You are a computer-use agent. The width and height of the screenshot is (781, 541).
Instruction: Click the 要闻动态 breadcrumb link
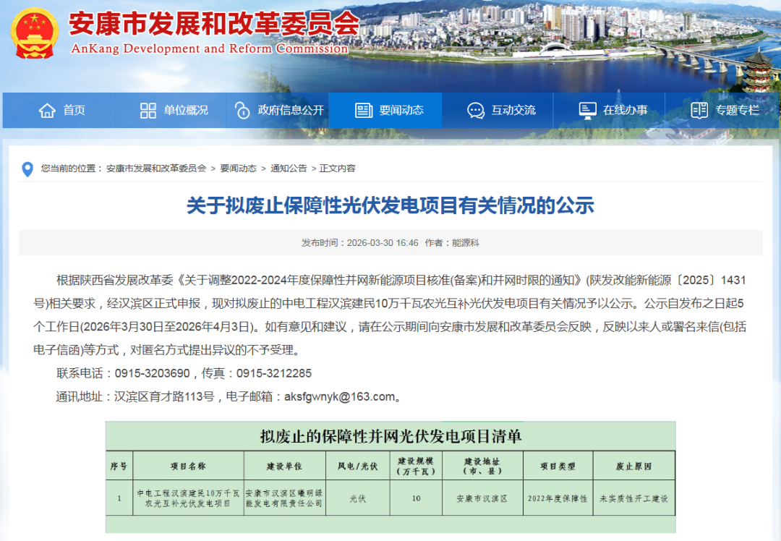[x=239, y=169]
